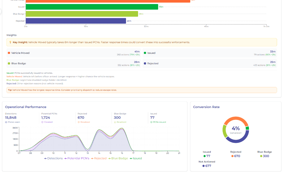Click the Not Actioned label under donut
This screenshot has height=172, width=284.
[x=207, y=162]
